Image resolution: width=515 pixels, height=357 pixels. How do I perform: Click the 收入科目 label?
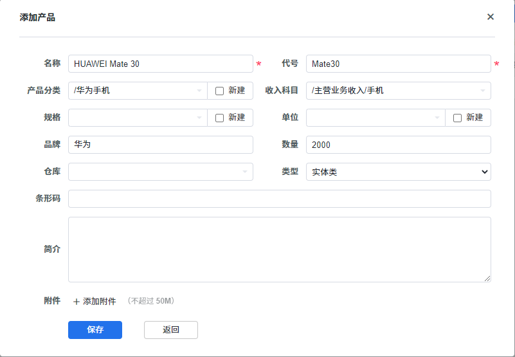click(x=282, y=91)
